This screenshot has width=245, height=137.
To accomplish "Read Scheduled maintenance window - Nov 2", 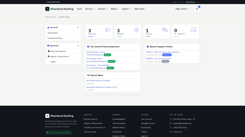I will tap(102, 87).
